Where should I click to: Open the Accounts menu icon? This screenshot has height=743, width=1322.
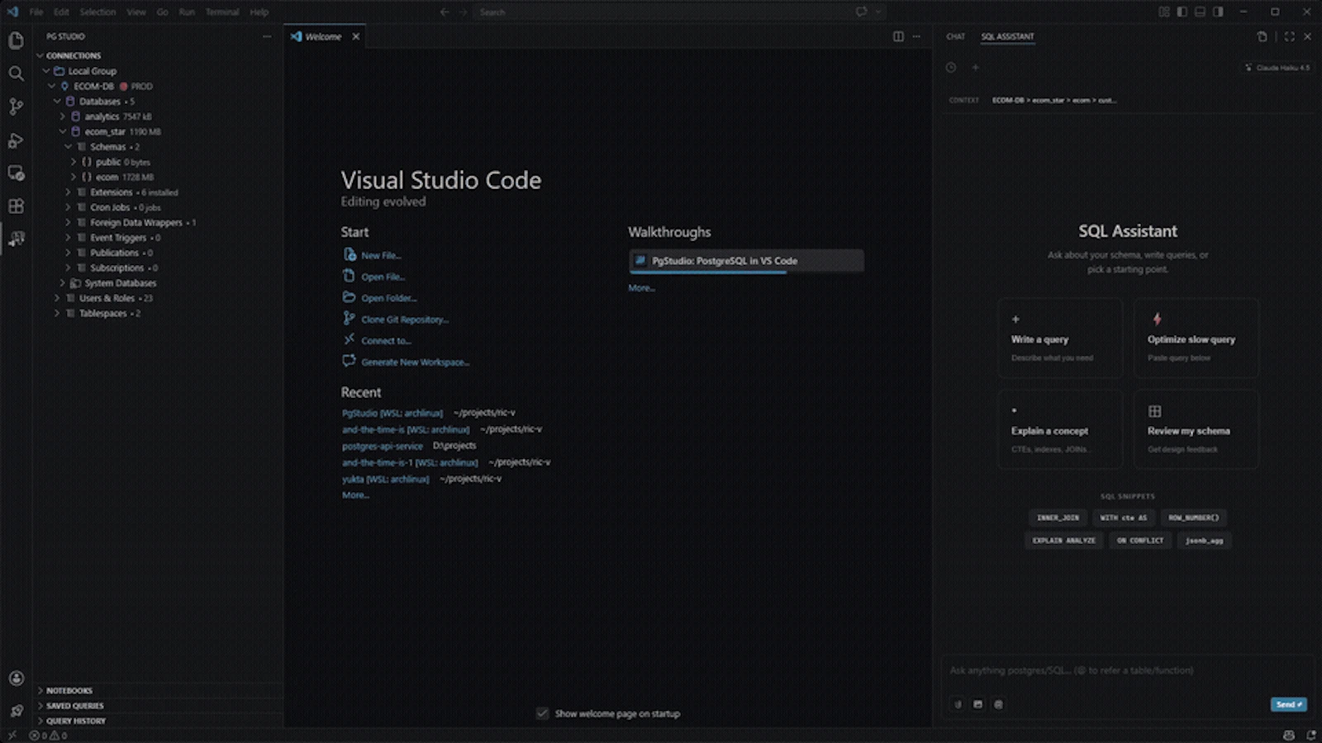coord(16,678)
